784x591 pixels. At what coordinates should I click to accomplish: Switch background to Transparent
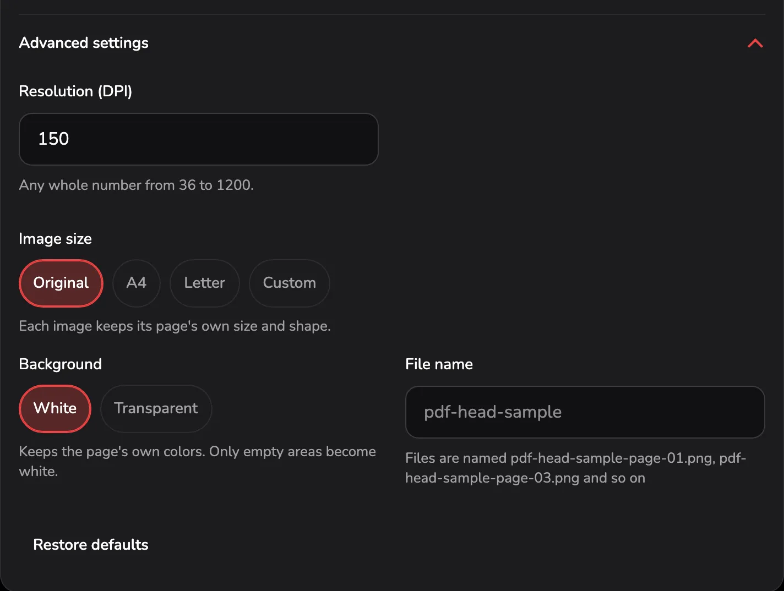point(156,408)
